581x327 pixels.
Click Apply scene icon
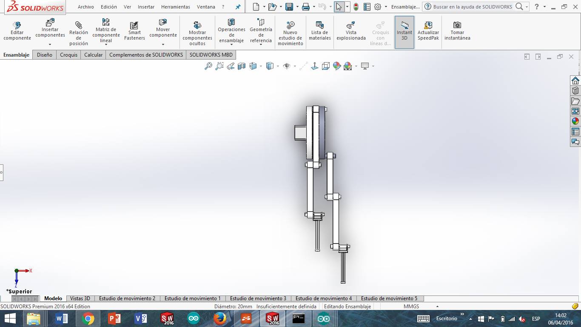tap(348, 66)
